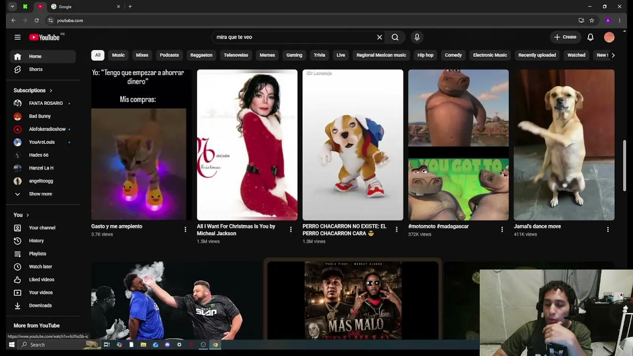The width and height of the screenshot is (633, 356).
Task: Show more filter chips with the right arrow
Action: tap(613, 55)
